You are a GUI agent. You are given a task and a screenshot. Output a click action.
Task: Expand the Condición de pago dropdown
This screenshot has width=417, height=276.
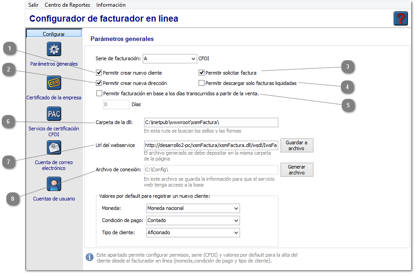point(193,221)
